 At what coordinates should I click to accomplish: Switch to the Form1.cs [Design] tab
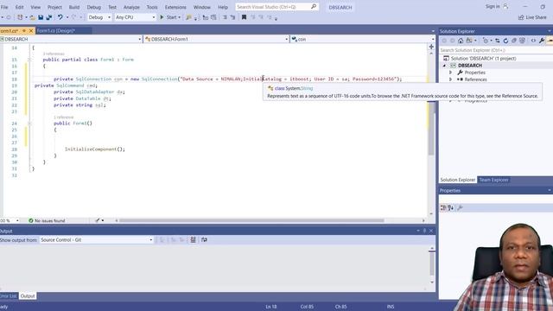[55, 31]
